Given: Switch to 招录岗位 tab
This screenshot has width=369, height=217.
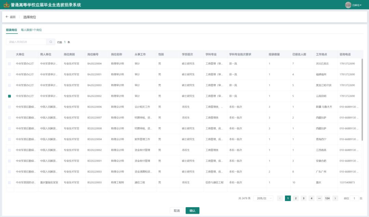Looking at the screenshot, I should pyautogui.click(x=12, y=30).
